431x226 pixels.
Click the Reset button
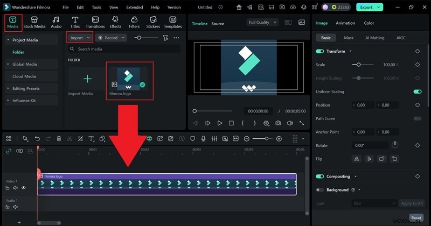tap(416, 218)
